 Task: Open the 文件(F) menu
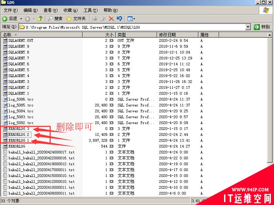[x=10, y=10]
